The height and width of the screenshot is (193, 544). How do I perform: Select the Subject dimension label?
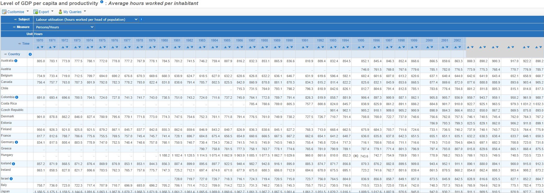24,20
